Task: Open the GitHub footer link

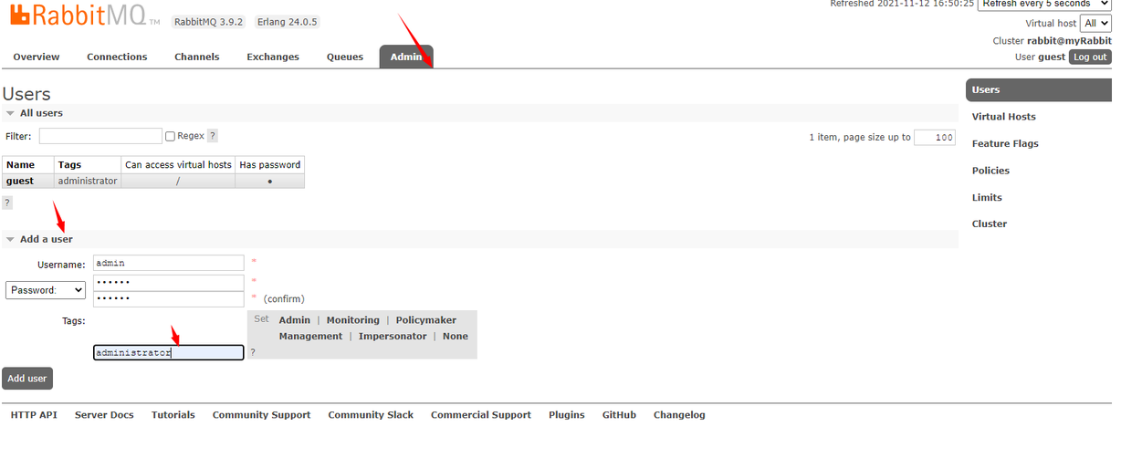Action: click(619, 415)
